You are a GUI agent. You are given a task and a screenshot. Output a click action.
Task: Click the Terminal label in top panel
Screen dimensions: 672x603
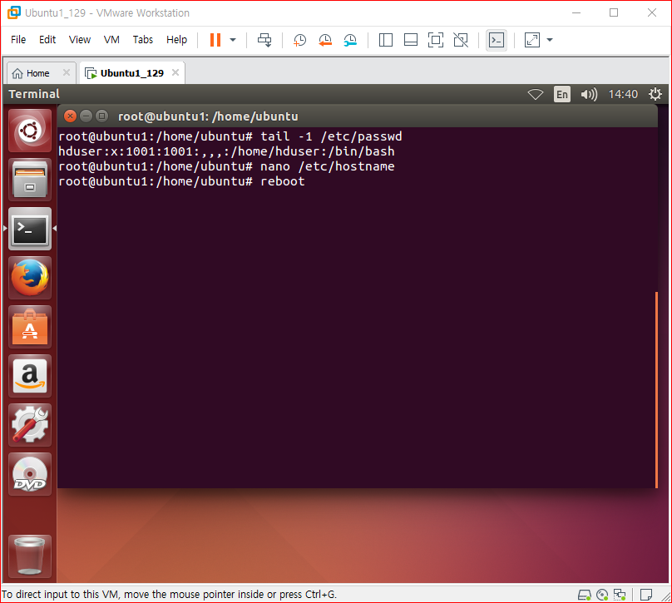[x=34, y=94]
